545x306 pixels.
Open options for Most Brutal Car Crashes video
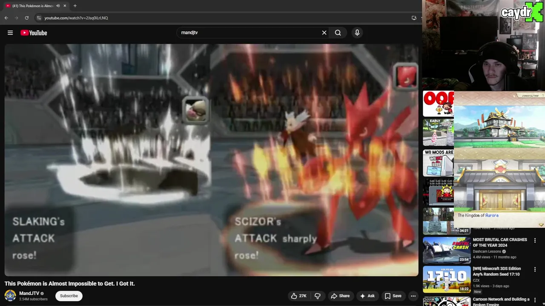(x=535, y=241)
